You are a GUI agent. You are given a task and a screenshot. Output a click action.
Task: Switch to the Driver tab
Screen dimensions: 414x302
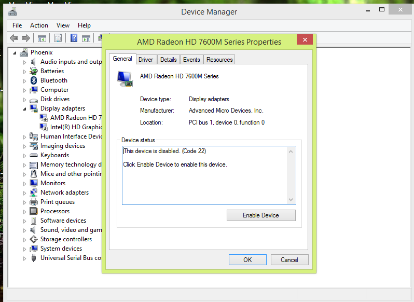(x=146, y=60)
